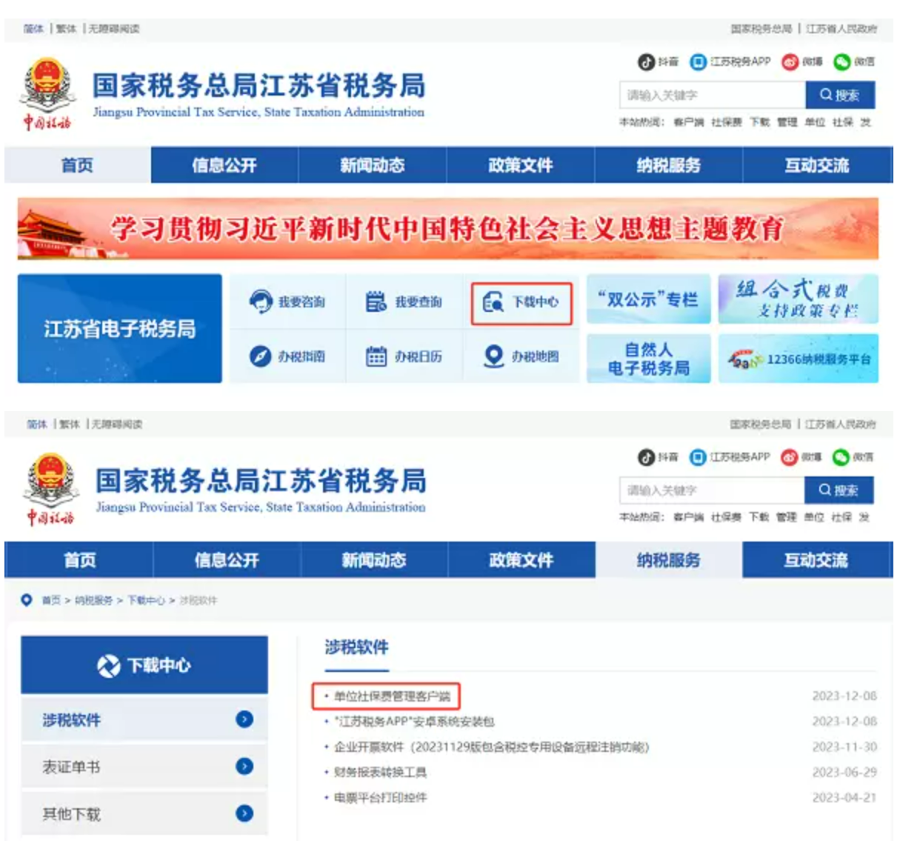
Task: Open the 电票平台打印控件 link
Action: 380,797
